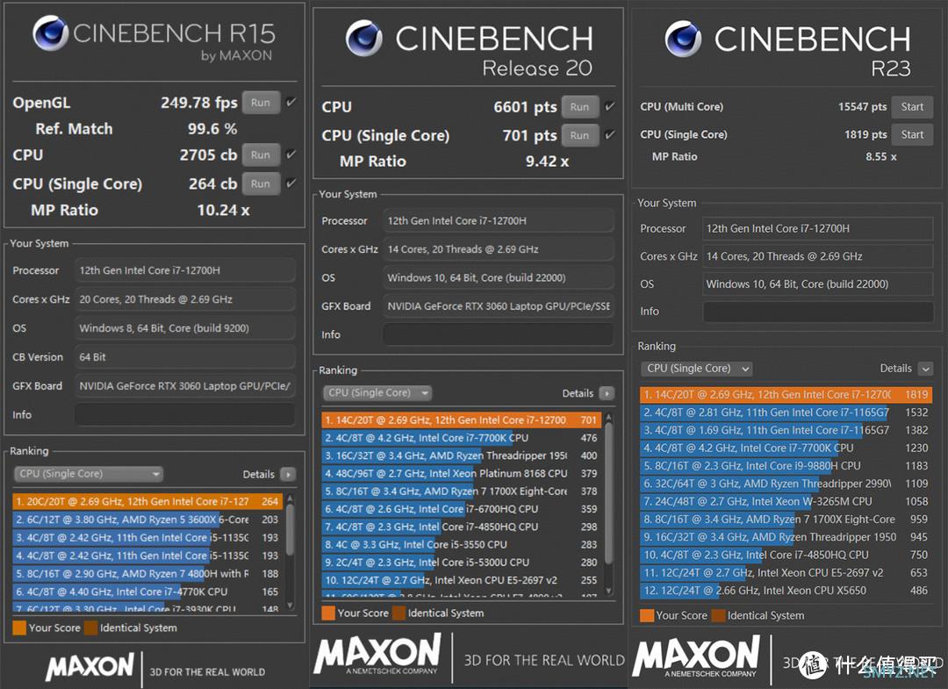The image size is (948, 689).
Task: Expand the Details arrow in Cinebench R15
Action: click(289, 475)
